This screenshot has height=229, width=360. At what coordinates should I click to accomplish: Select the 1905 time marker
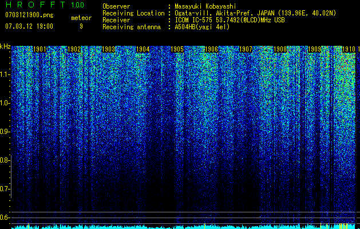(x=177, y=49)
